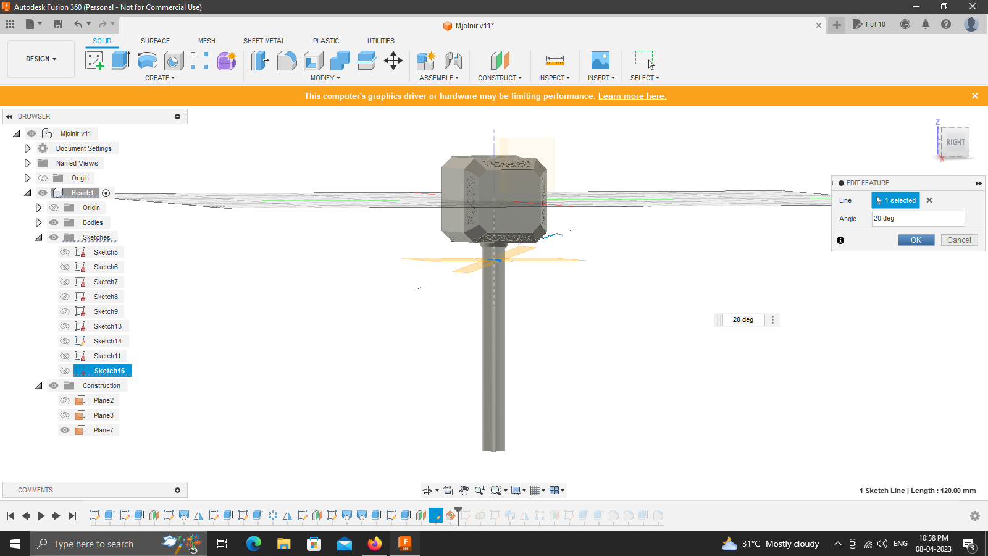Screen dimensions: 988x556
Task: Open the 'Learn more here' link
Action: pos(632,96)
